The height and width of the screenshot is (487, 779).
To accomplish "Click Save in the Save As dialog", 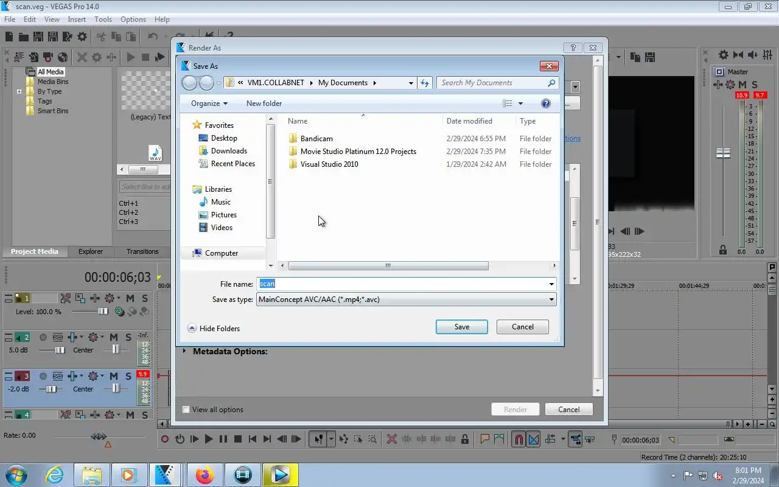I will (461, 327).
